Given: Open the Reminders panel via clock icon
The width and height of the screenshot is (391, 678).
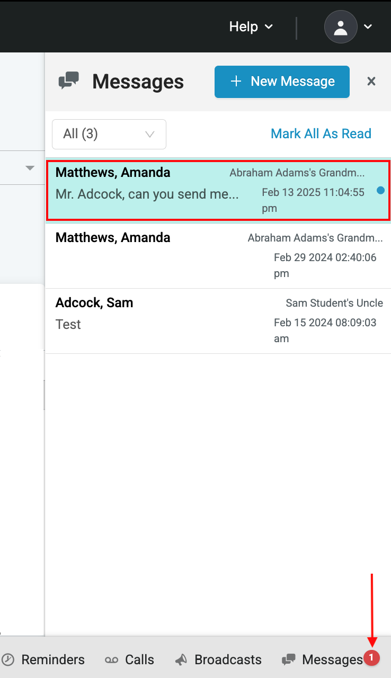Looking at the screenshot, I should (8, 659).
